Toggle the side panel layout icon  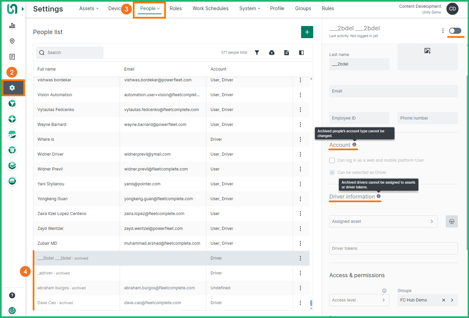click(301, 53)
